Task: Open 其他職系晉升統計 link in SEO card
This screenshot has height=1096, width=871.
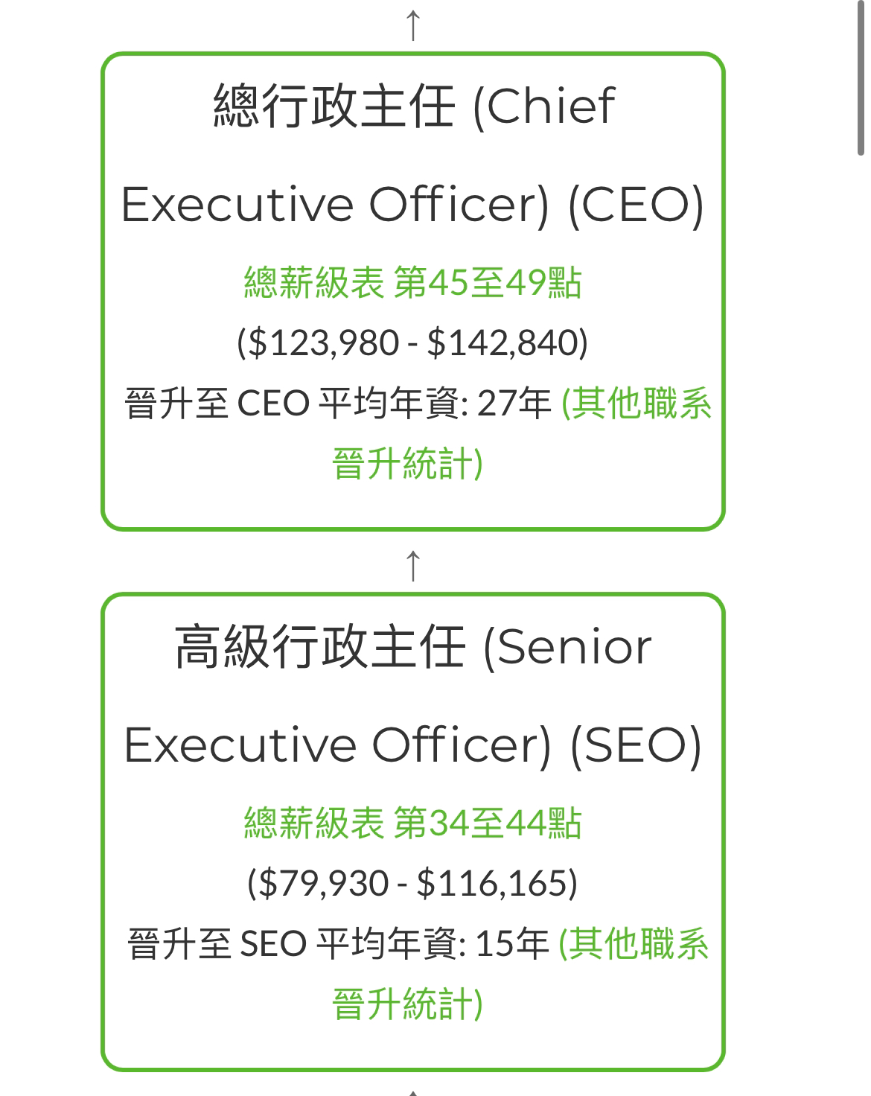Action: tap(520, 973)
